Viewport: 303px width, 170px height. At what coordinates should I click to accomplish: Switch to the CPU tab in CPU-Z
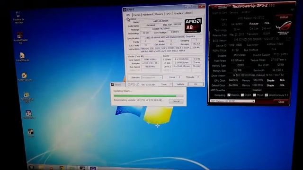[x=128, y=15]
